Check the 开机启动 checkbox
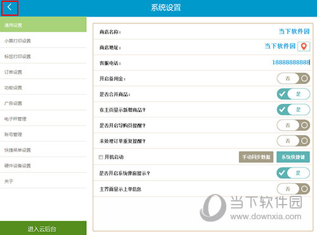This screenshot has width=317, height=235. [101, 157]
